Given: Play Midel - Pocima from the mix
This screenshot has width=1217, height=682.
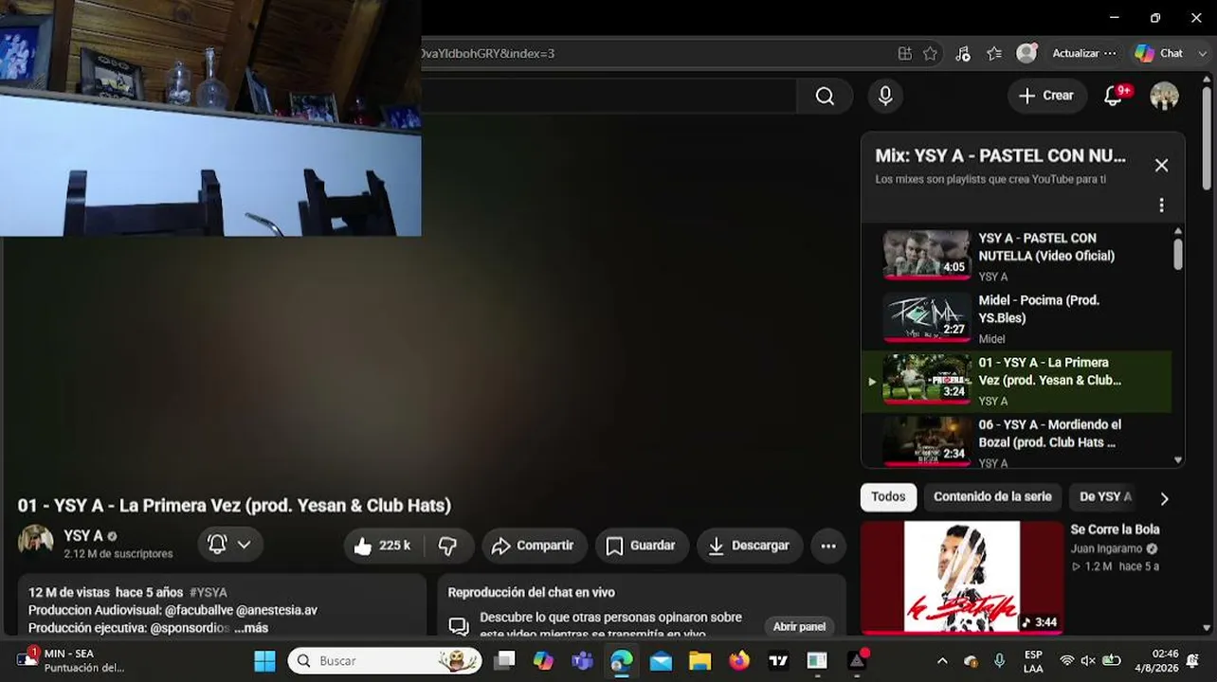Looking at the screenshot, I should [x=1018, y=318].
